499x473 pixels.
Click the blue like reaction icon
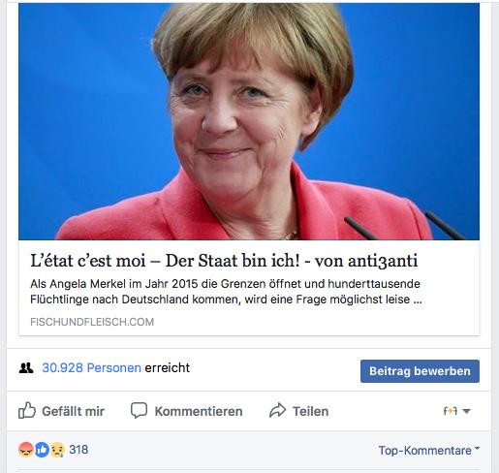pyautogui.click(x=42, y=450)
